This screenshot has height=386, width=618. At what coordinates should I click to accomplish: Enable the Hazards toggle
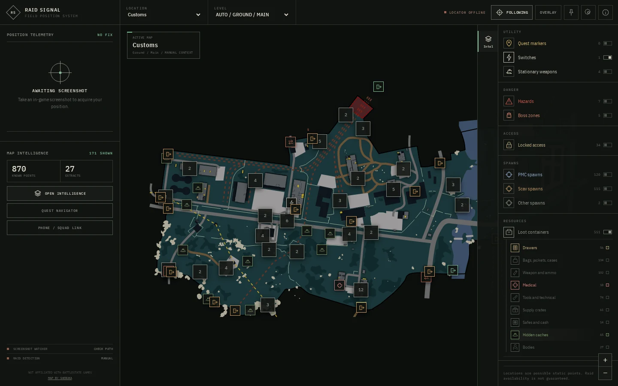point(608,101)
